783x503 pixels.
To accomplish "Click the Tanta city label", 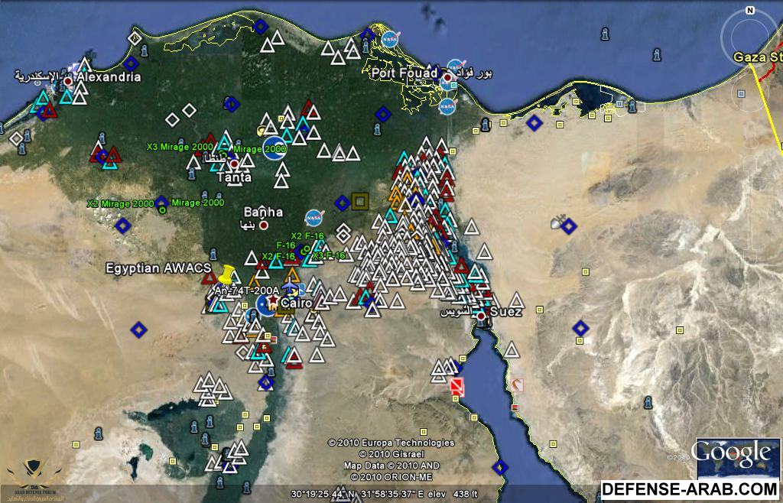I will pos(234,177).
